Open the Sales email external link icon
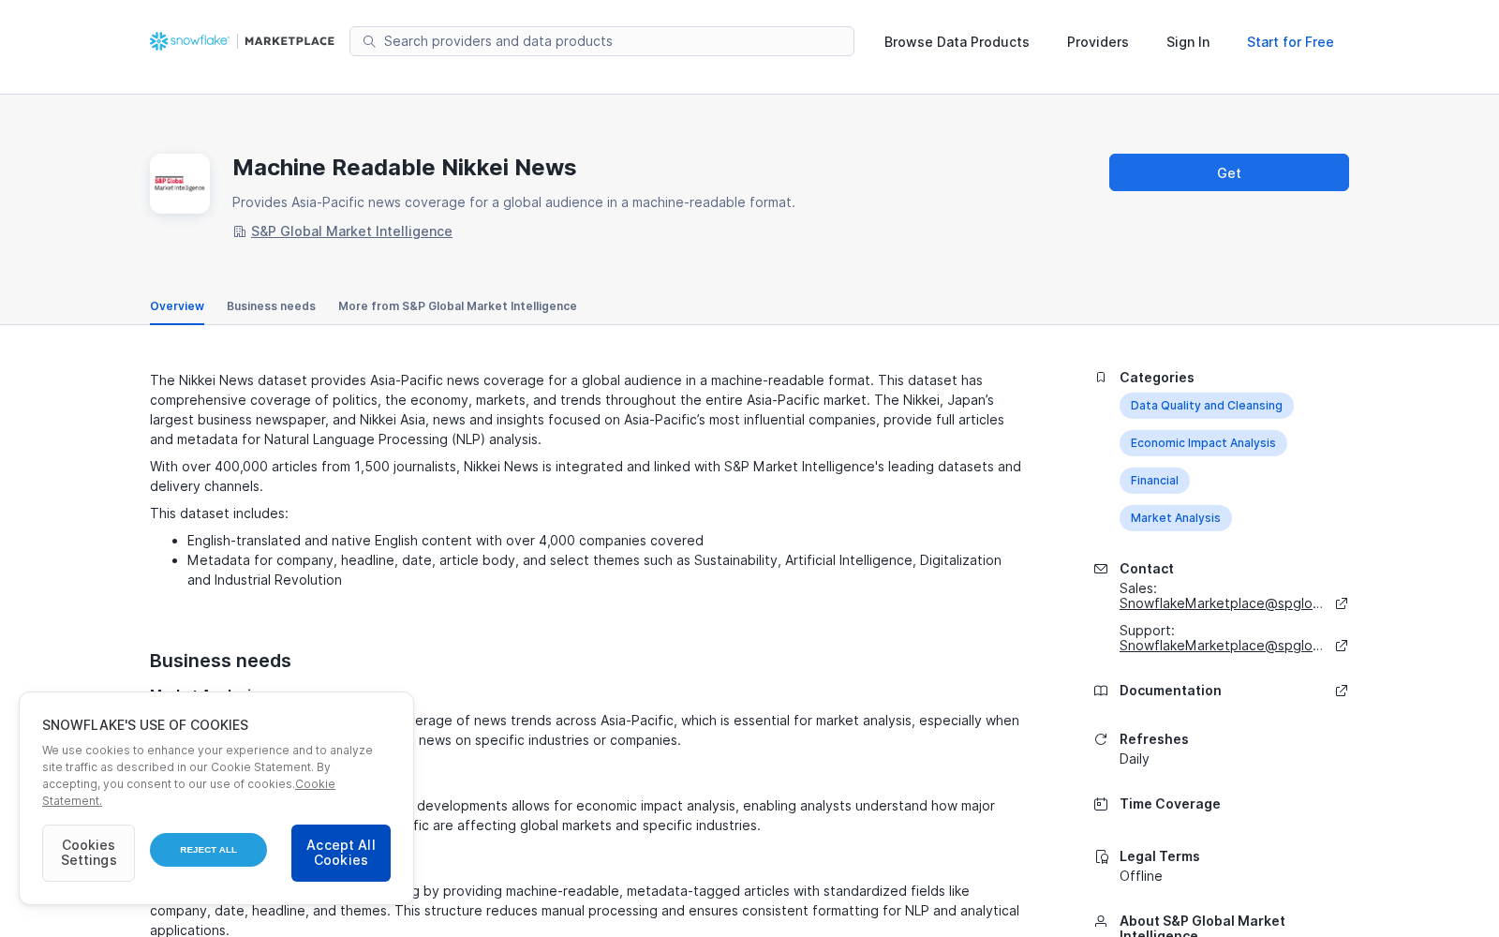The height and width of the screenshot is (937, 1499). pyautogui.click(x=1342, y=603)
